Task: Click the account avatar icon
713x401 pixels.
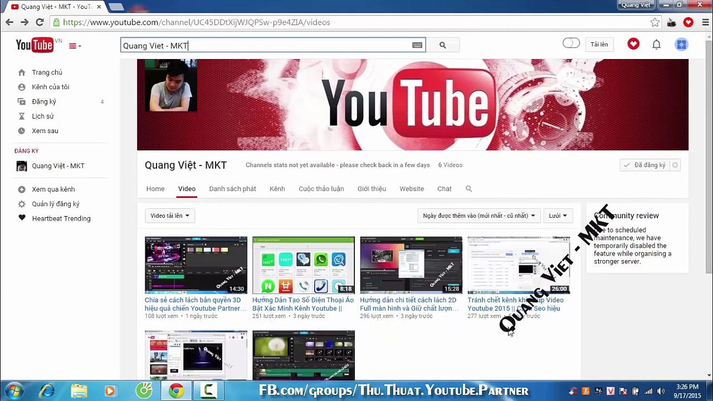Action: click(681, 45)
